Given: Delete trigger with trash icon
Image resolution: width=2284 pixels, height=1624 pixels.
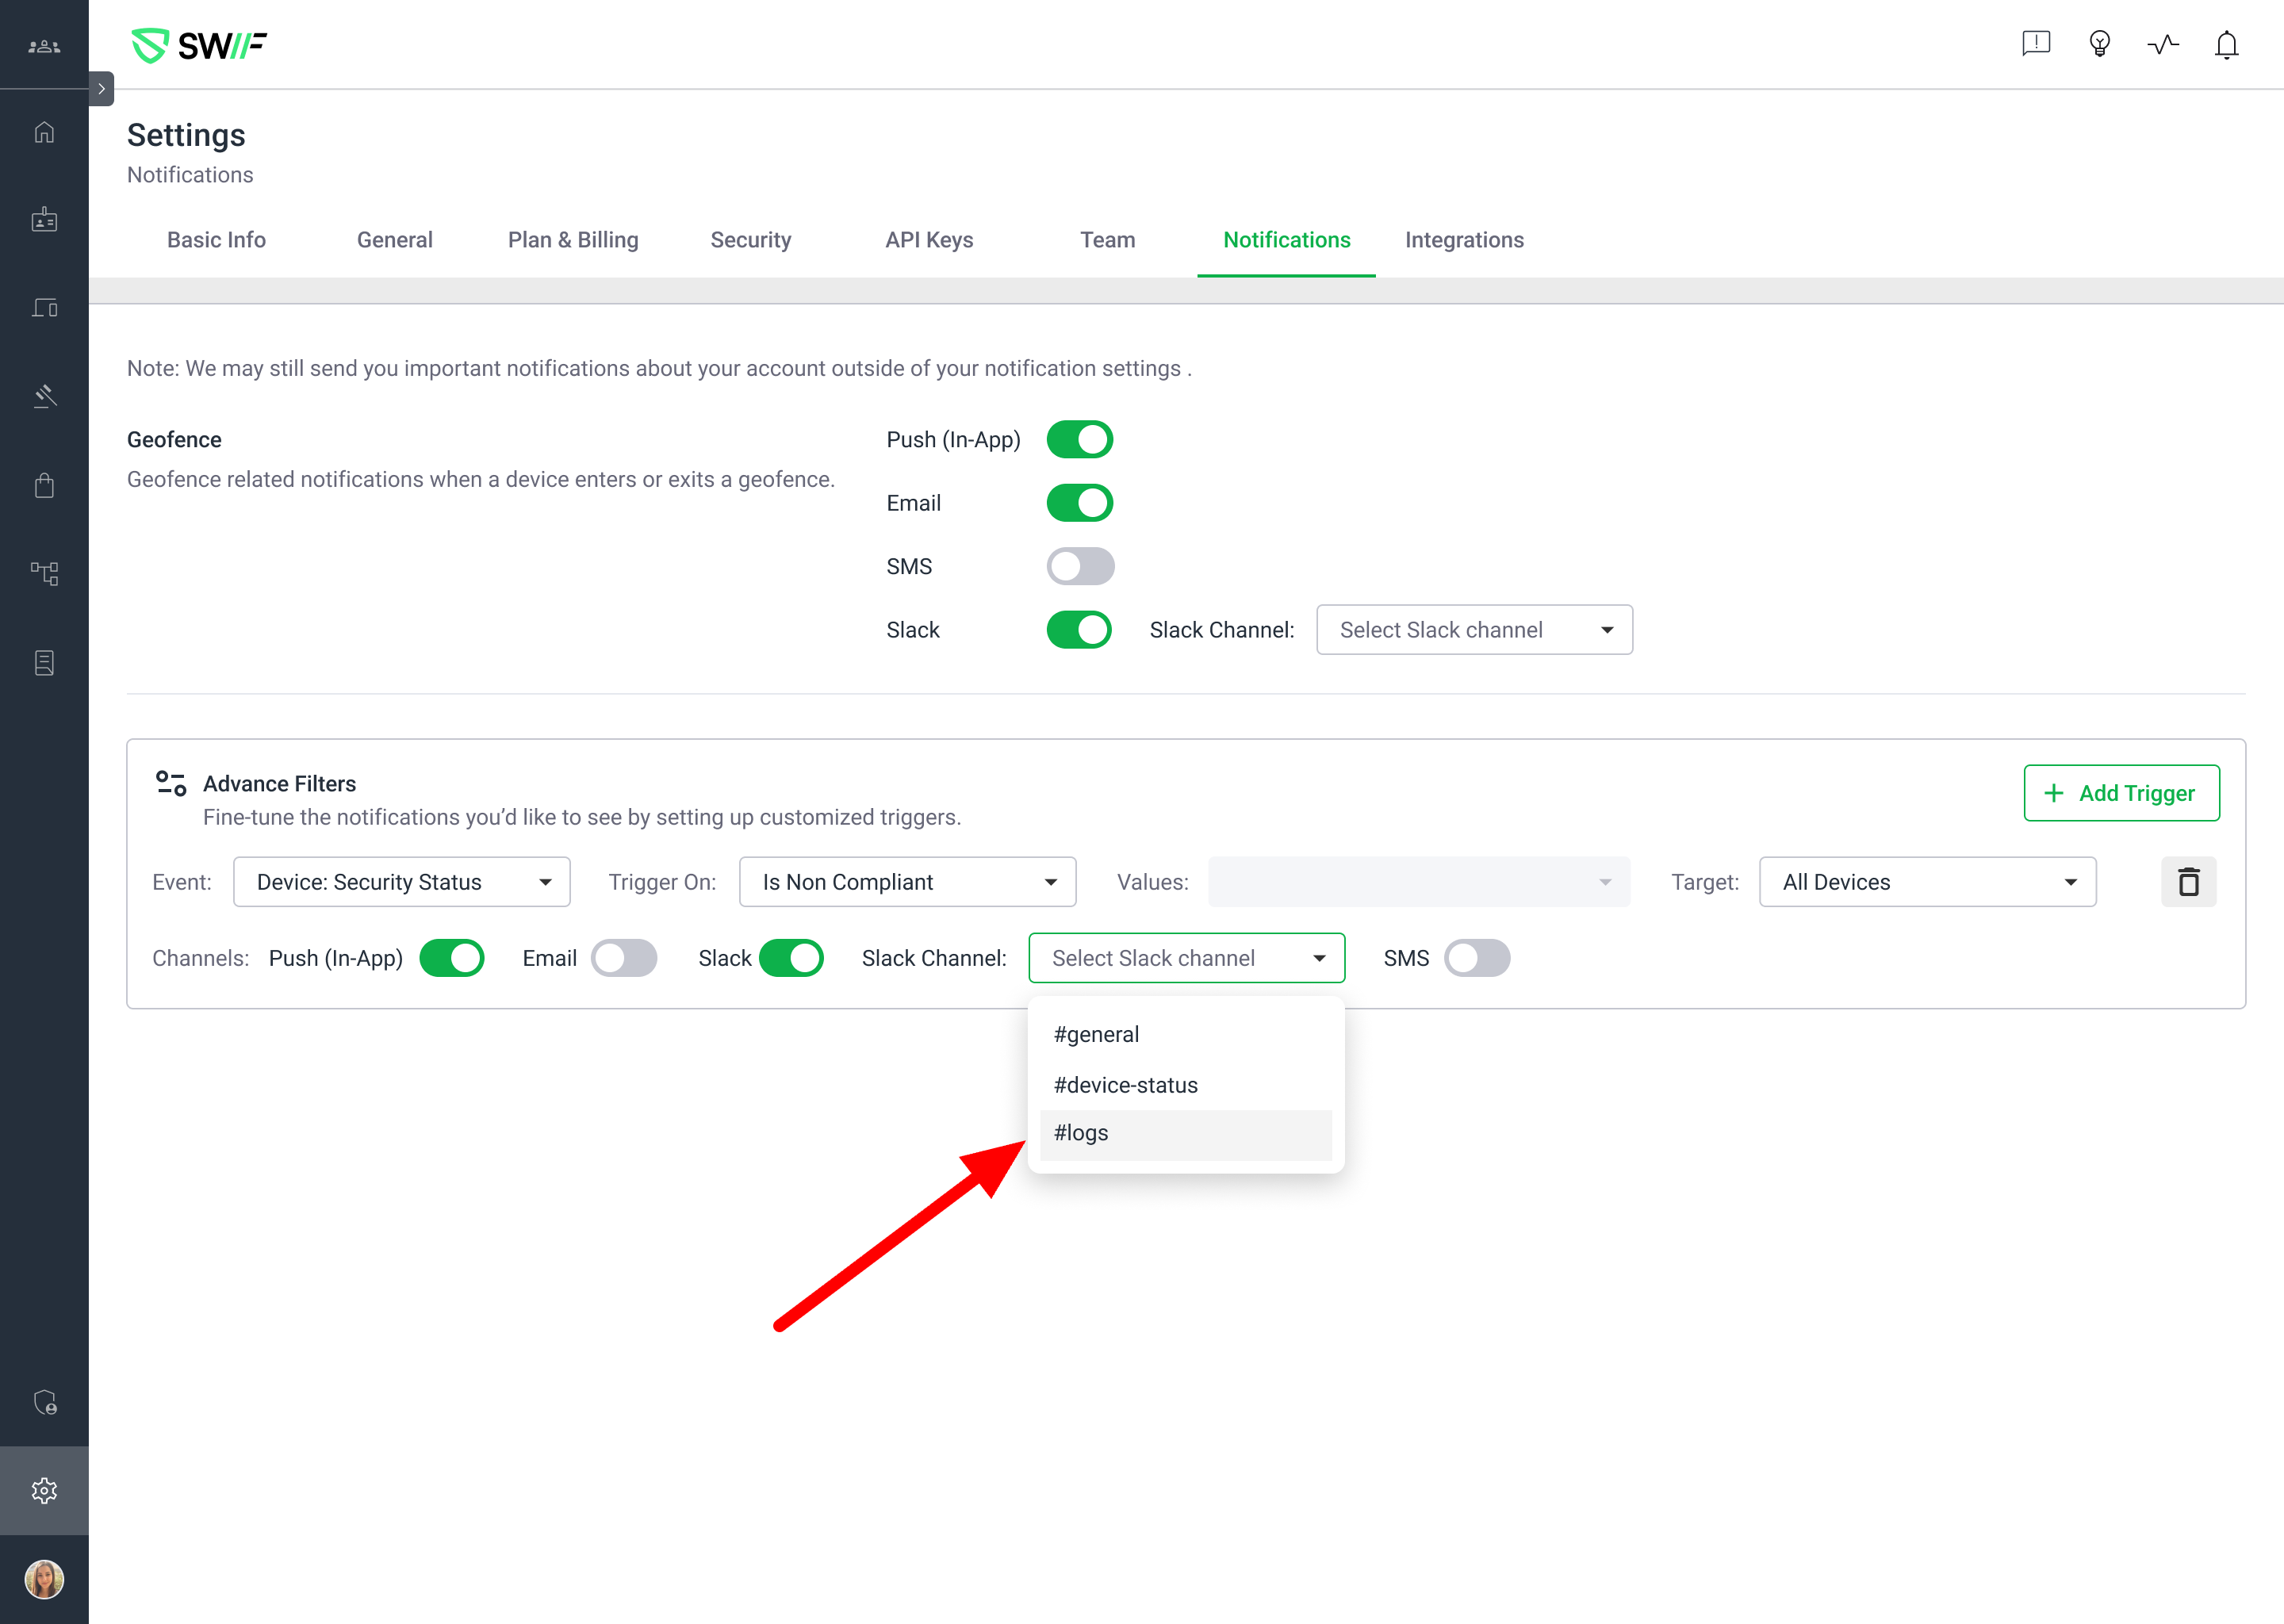Looking at the screenshot, I should (x=2188, y=882).
